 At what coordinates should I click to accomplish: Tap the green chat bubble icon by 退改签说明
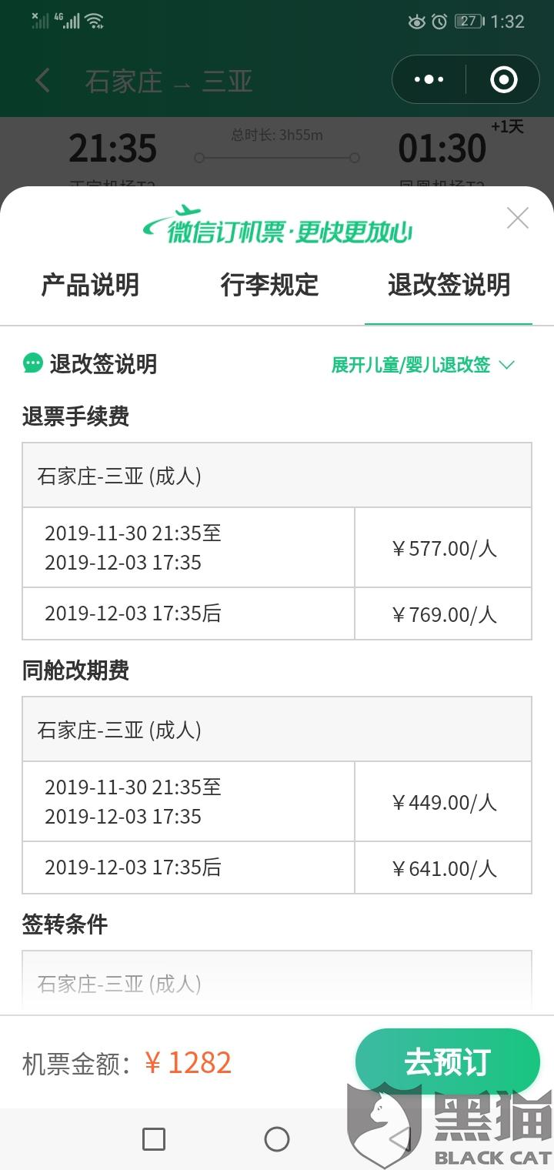tap(32, 363)
